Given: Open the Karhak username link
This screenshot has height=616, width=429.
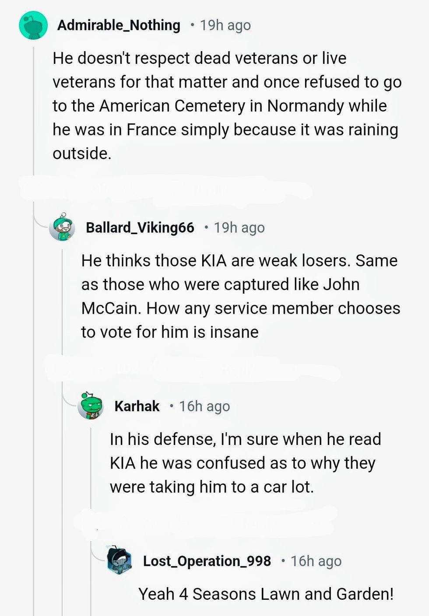Looking at the screenshot, I should (x=137, y=406).
